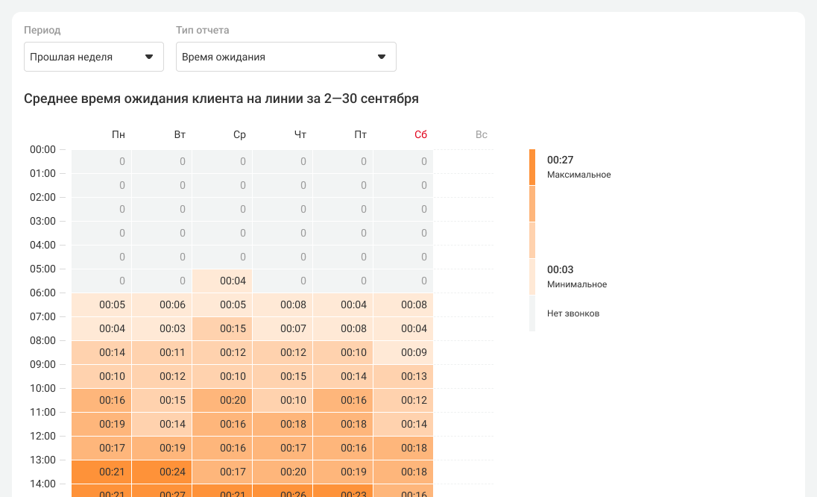Viewport: 817px width, 497px height.
Task: Click the red Сб day header
Action: (421, 135)
